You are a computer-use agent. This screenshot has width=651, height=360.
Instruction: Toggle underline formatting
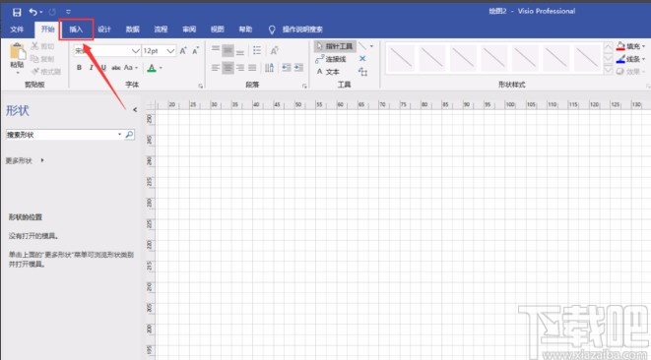click(103, 68)
